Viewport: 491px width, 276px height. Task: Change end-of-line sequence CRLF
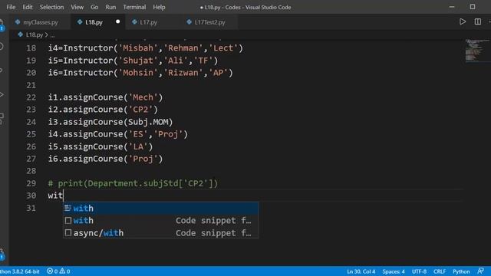pyautogui.click(x=440, y=271)
